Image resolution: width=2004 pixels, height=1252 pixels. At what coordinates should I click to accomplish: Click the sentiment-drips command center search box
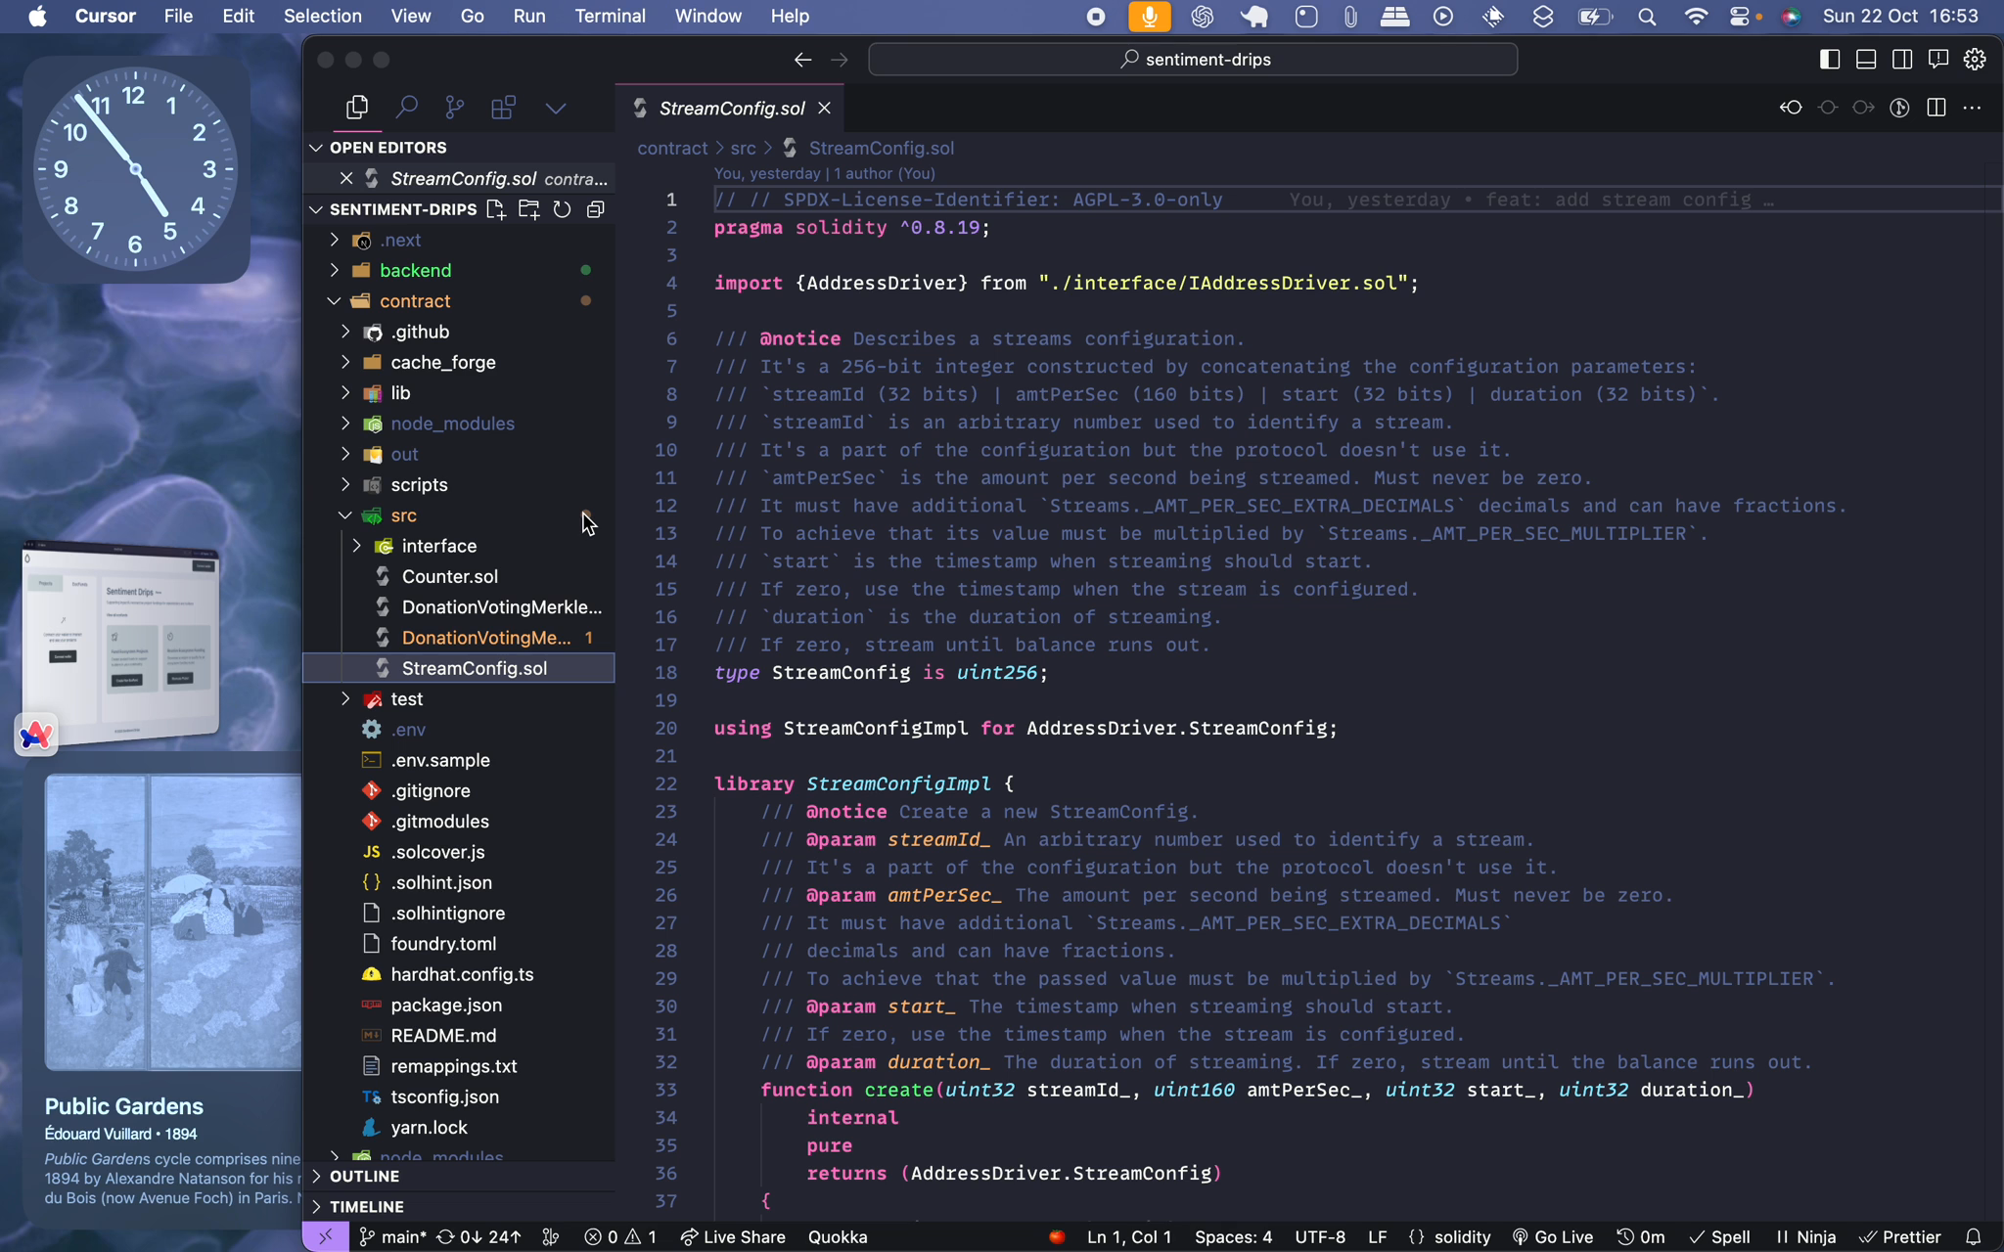click(x=1193, y=60)
